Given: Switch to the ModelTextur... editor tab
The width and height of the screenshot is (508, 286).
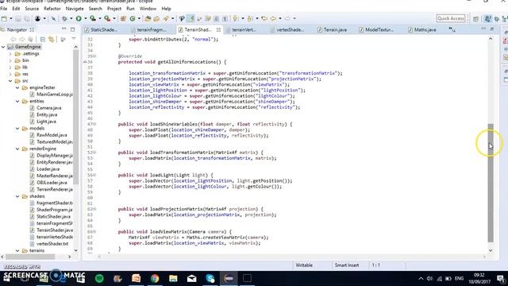Looking at the screenshot, I should pyautogui.click(x=379, y=30).
